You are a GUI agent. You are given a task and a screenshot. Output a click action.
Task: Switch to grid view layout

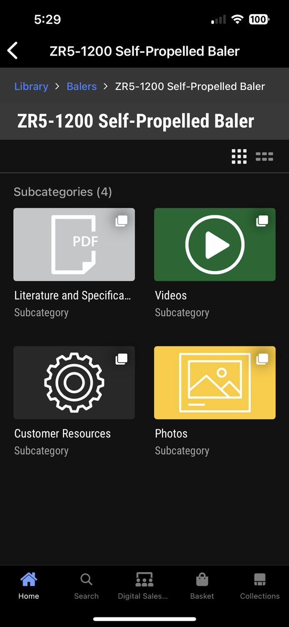click(x=239, y=157)
